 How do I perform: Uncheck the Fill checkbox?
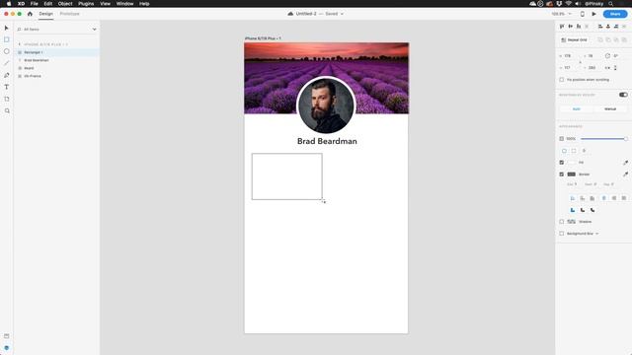pyautogui.click(x=562, y=163)
